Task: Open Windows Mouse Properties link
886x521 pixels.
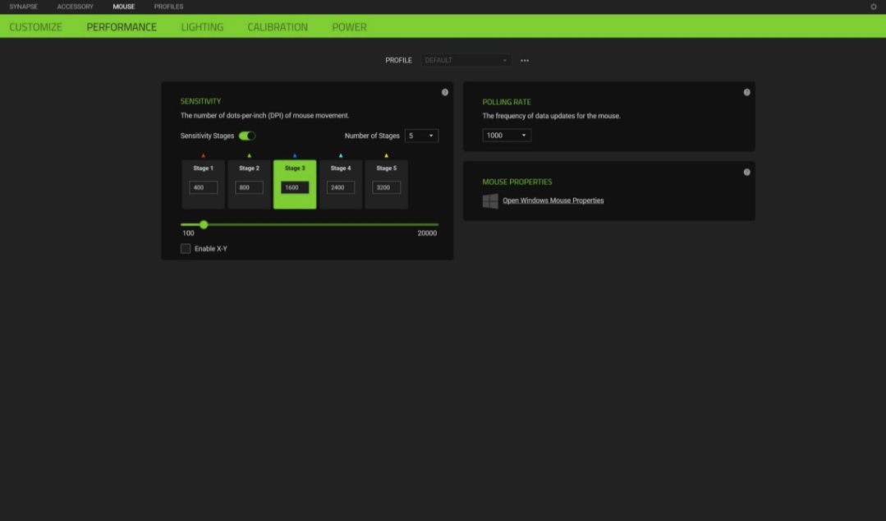Action: click(553, 201)
